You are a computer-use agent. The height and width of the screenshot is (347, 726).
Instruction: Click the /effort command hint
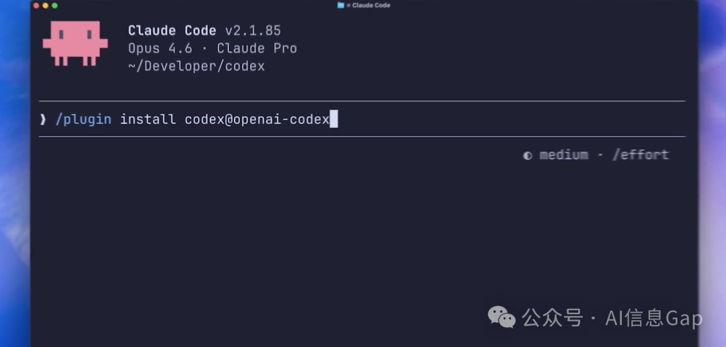click(640, 155)
